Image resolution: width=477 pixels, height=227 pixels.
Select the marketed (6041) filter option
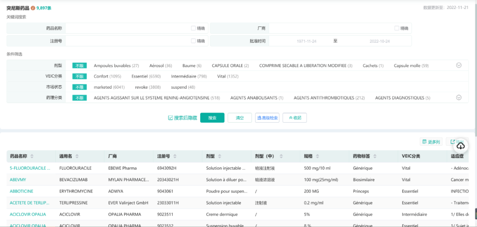point(109,87)
